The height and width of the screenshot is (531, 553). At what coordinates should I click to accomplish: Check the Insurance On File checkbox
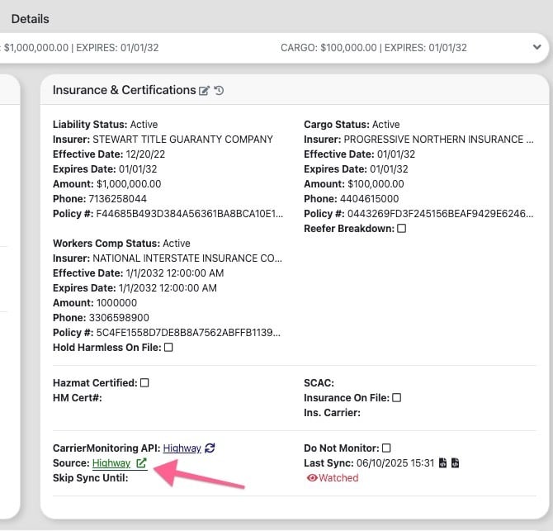pos(397,398)
